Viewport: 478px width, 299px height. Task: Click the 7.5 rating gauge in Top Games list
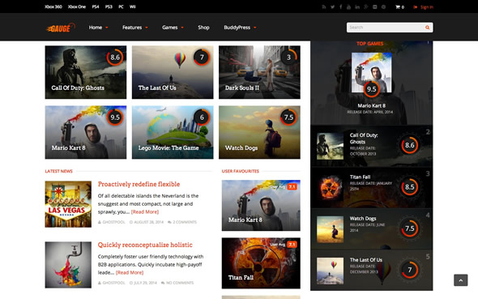[x=409, y=229]
